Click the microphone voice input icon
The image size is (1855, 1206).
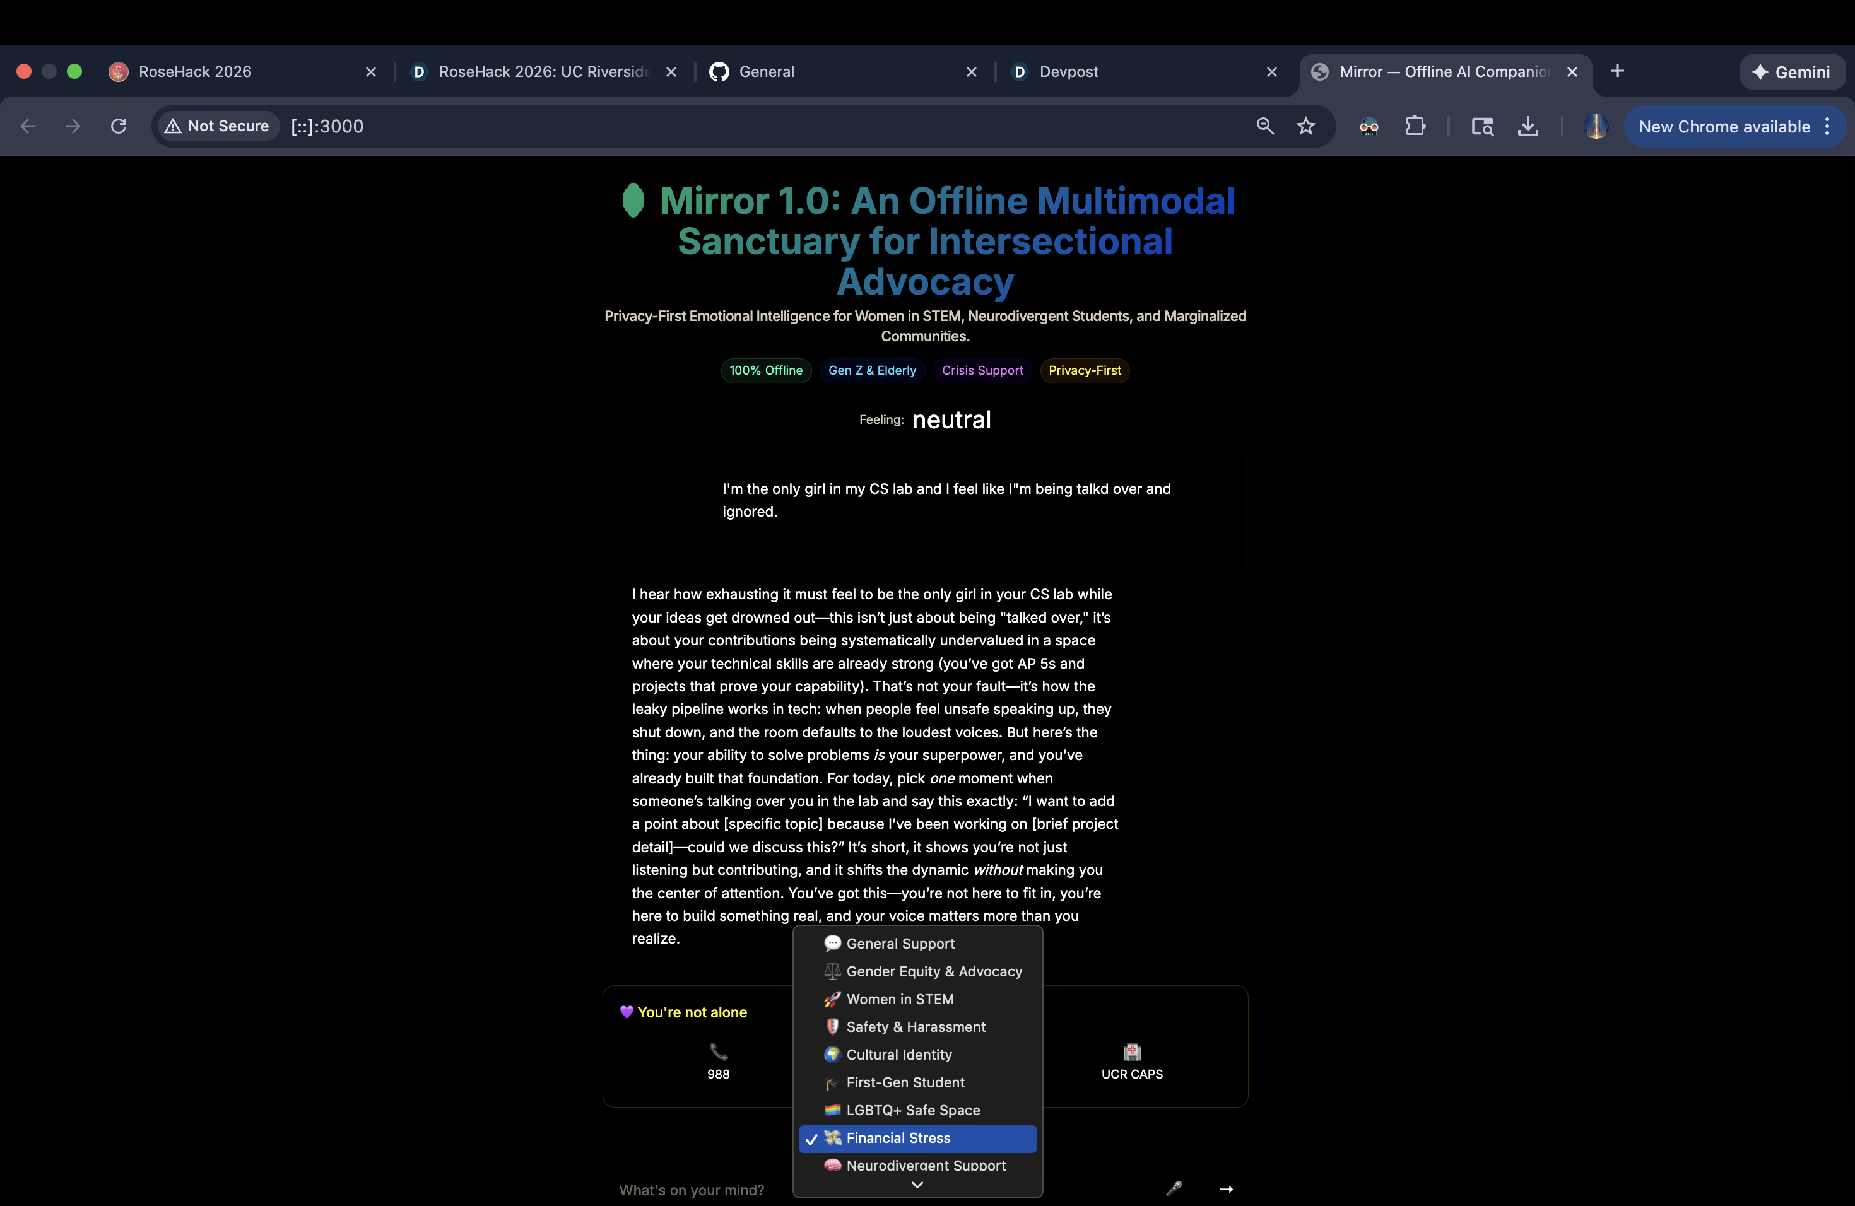coord(1174,1188)
